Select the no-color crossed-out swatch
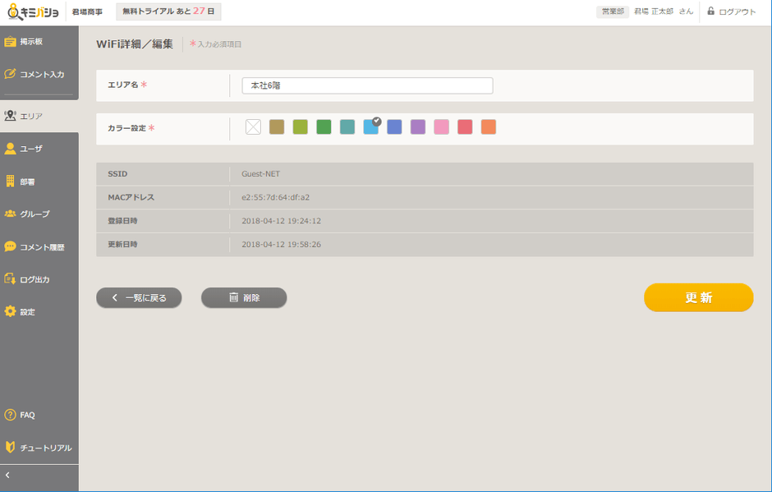The height and width of the screenshot is (492, 772). point(253,127)
